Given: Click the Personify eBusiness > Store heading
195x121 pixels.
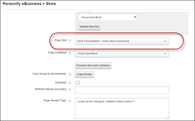Looking at the screenshot, I should point(29,4).
